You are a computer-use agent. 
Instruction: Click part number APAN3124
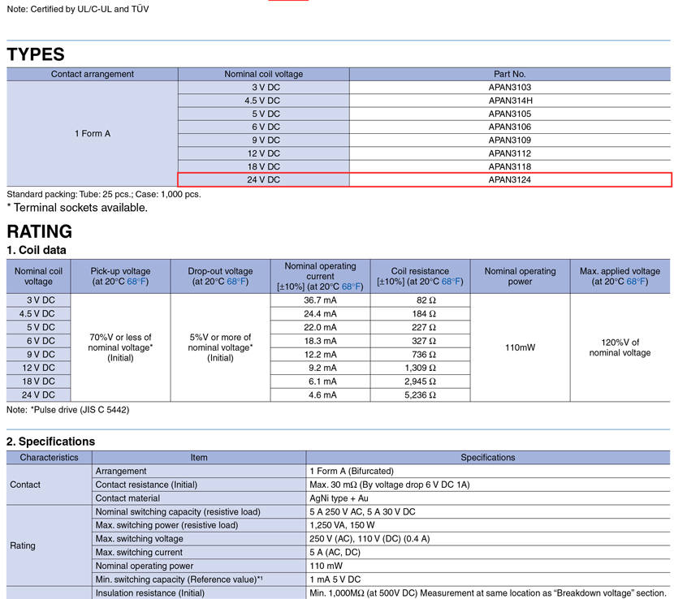point(509,179)
